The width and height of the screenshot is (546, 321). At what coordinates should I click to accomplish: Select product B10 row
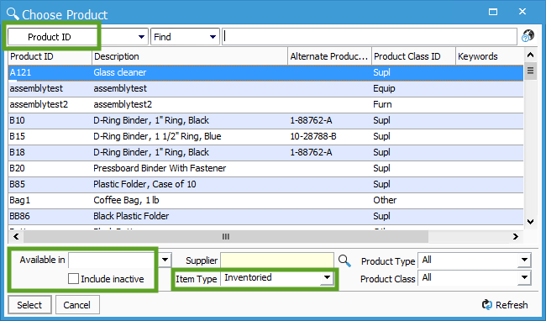[265, 120]
